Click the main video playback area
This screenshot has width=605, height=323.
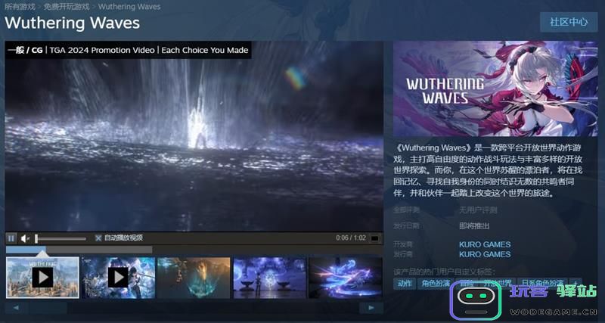pyautogui.click(x=194, y=136)
